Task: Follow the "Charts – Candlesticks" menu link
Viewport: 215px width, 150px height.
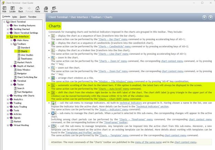Action: point(115,47)
